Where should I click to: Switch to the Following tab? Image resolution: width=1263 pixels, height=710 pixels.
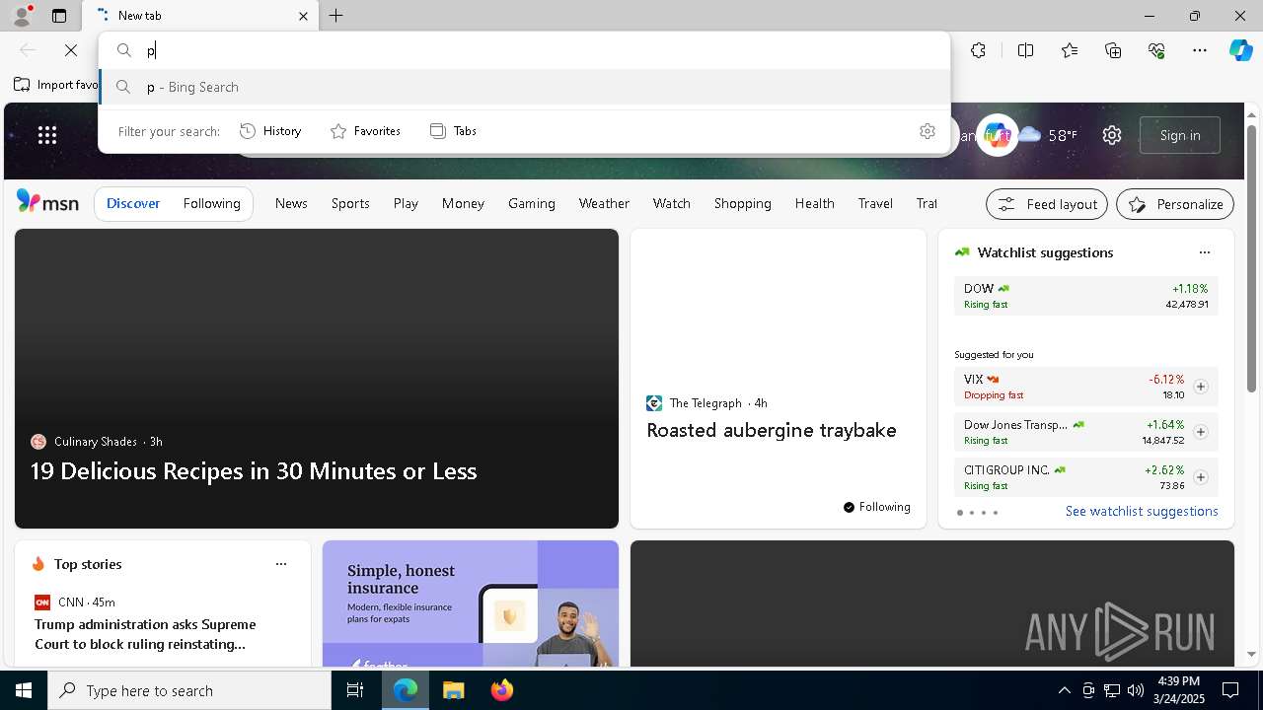click(211, 203)
